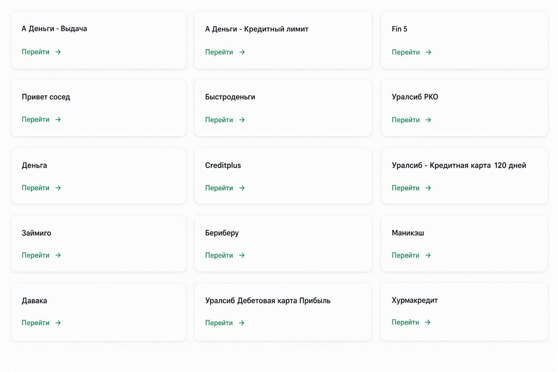Click the arrow icon in the Маникэш card
558x372 pixels.
tap(428, 255)
